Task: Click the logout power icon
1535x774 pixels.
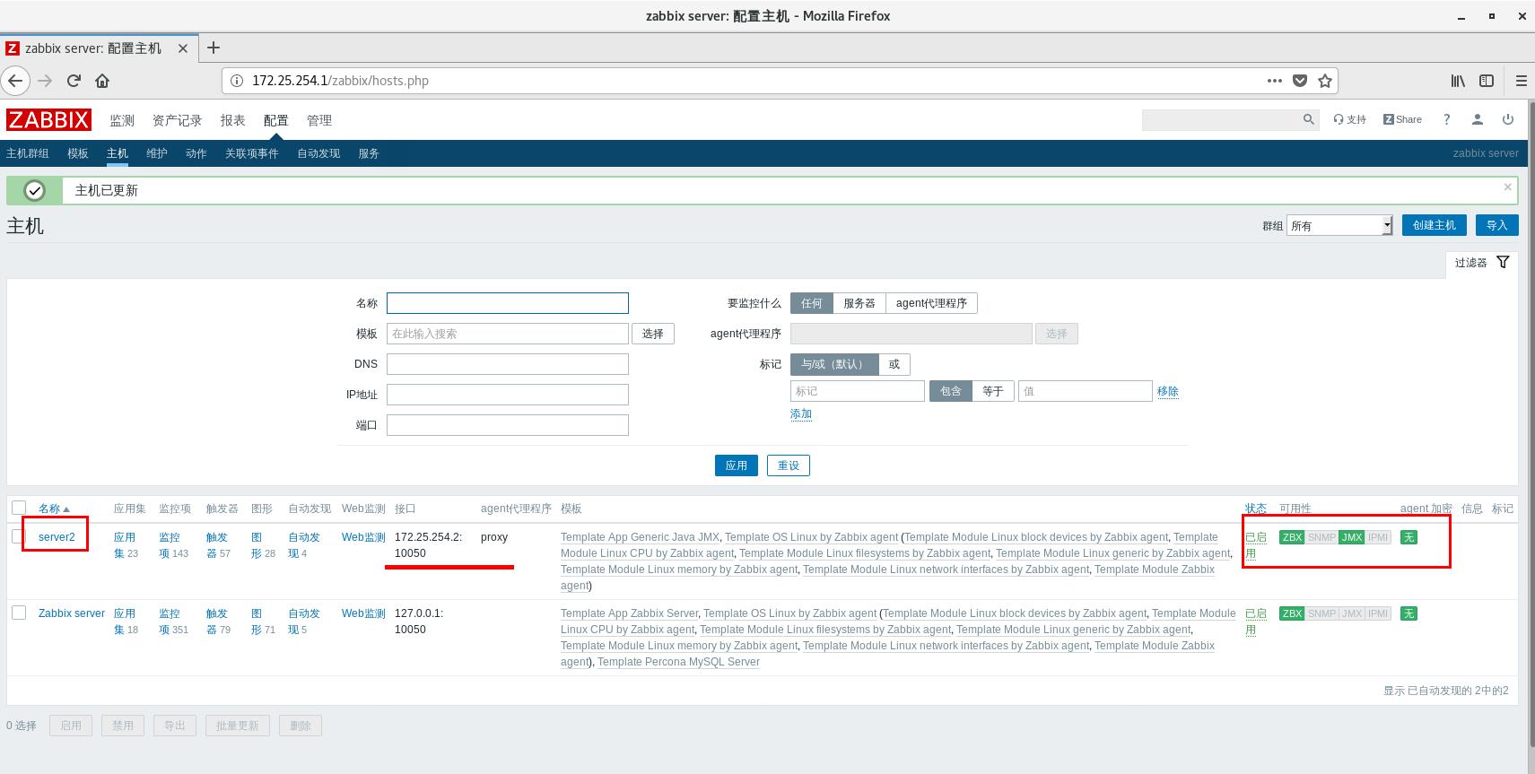Action: point(1508,119)
